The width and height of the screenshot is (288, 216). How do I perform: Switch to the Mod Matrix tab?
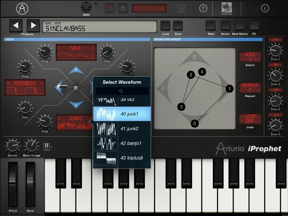[240, 25]
